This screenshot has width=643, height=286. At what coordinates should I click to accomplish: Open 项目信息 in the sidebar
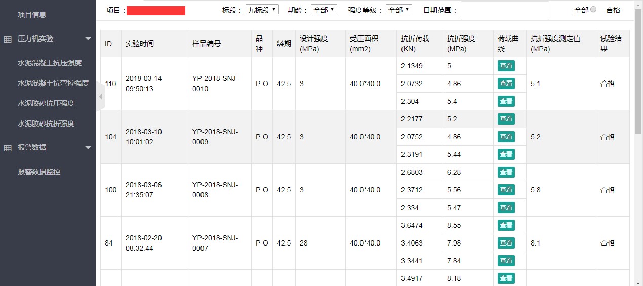point(32,15)
